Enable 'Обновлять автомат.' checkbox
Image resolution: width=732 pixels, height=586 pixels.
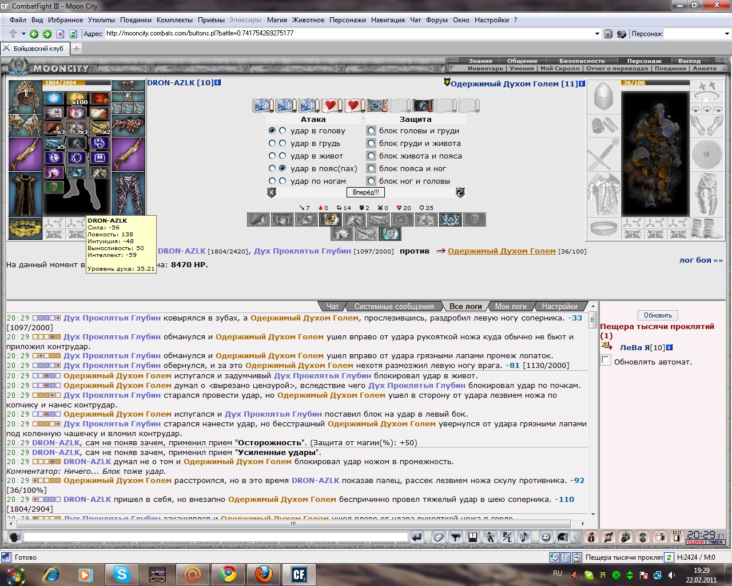tap(606, 361)
